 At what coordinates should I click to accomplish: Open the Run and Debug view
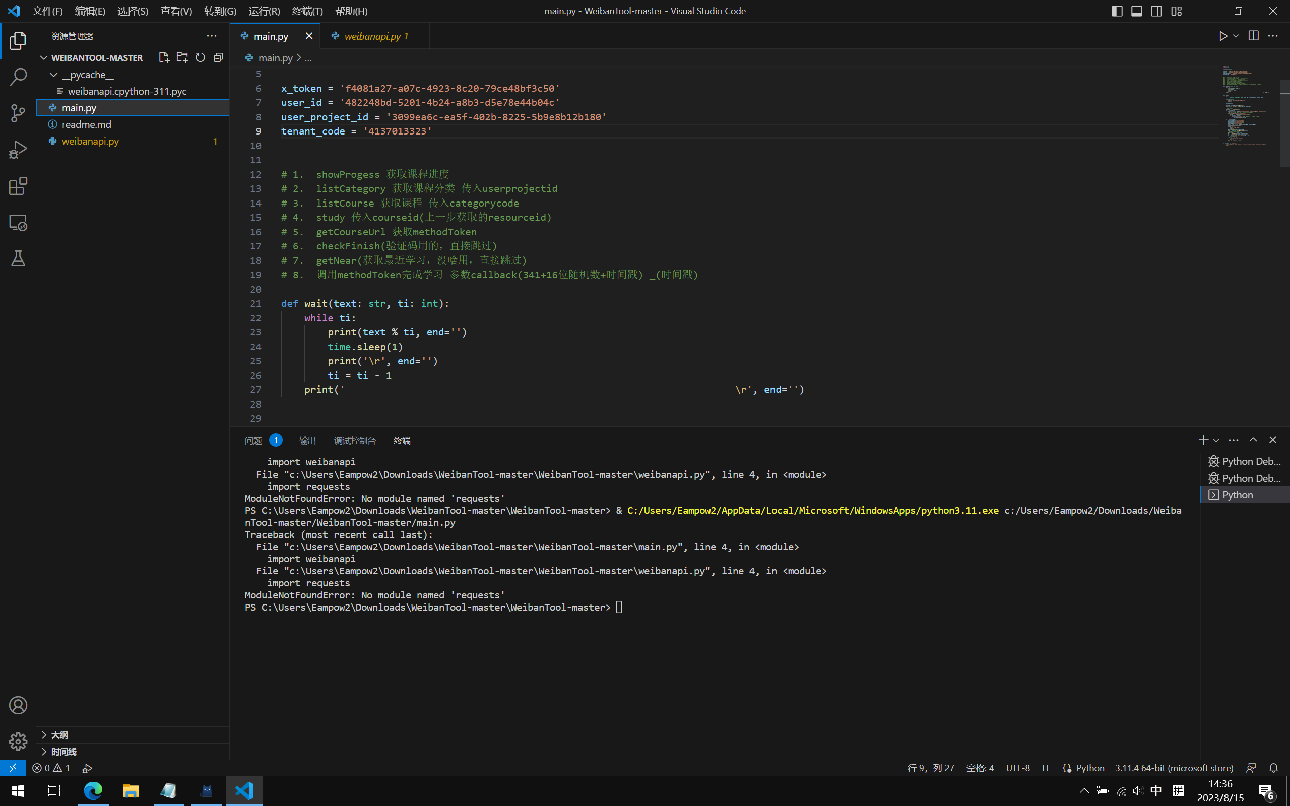tap(18, 149)
